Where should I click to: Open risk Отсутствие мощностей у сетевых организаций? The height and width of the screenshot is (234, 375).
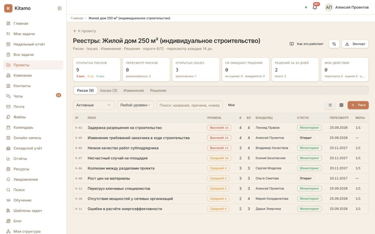(x=130, y=199)
